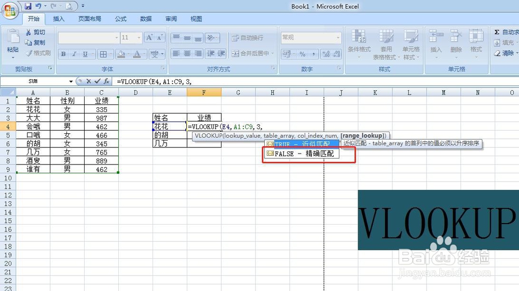Viewport: 519px width, 291px height.
Task: Increase indent
Action: [x=221, y=53]
